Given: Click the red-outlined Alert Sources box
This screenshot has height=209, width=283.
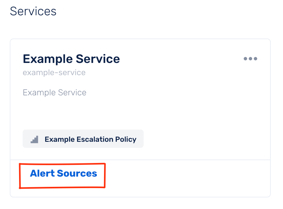Looking at the screenshot, I should click(x=62, y=176).
